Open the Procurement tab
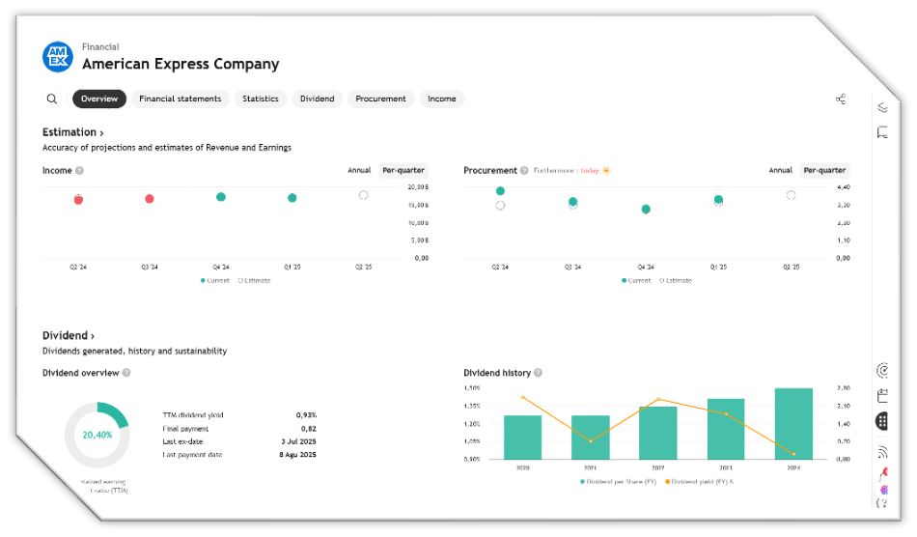This screenshot has width=917, height=537. coord(380,99)
